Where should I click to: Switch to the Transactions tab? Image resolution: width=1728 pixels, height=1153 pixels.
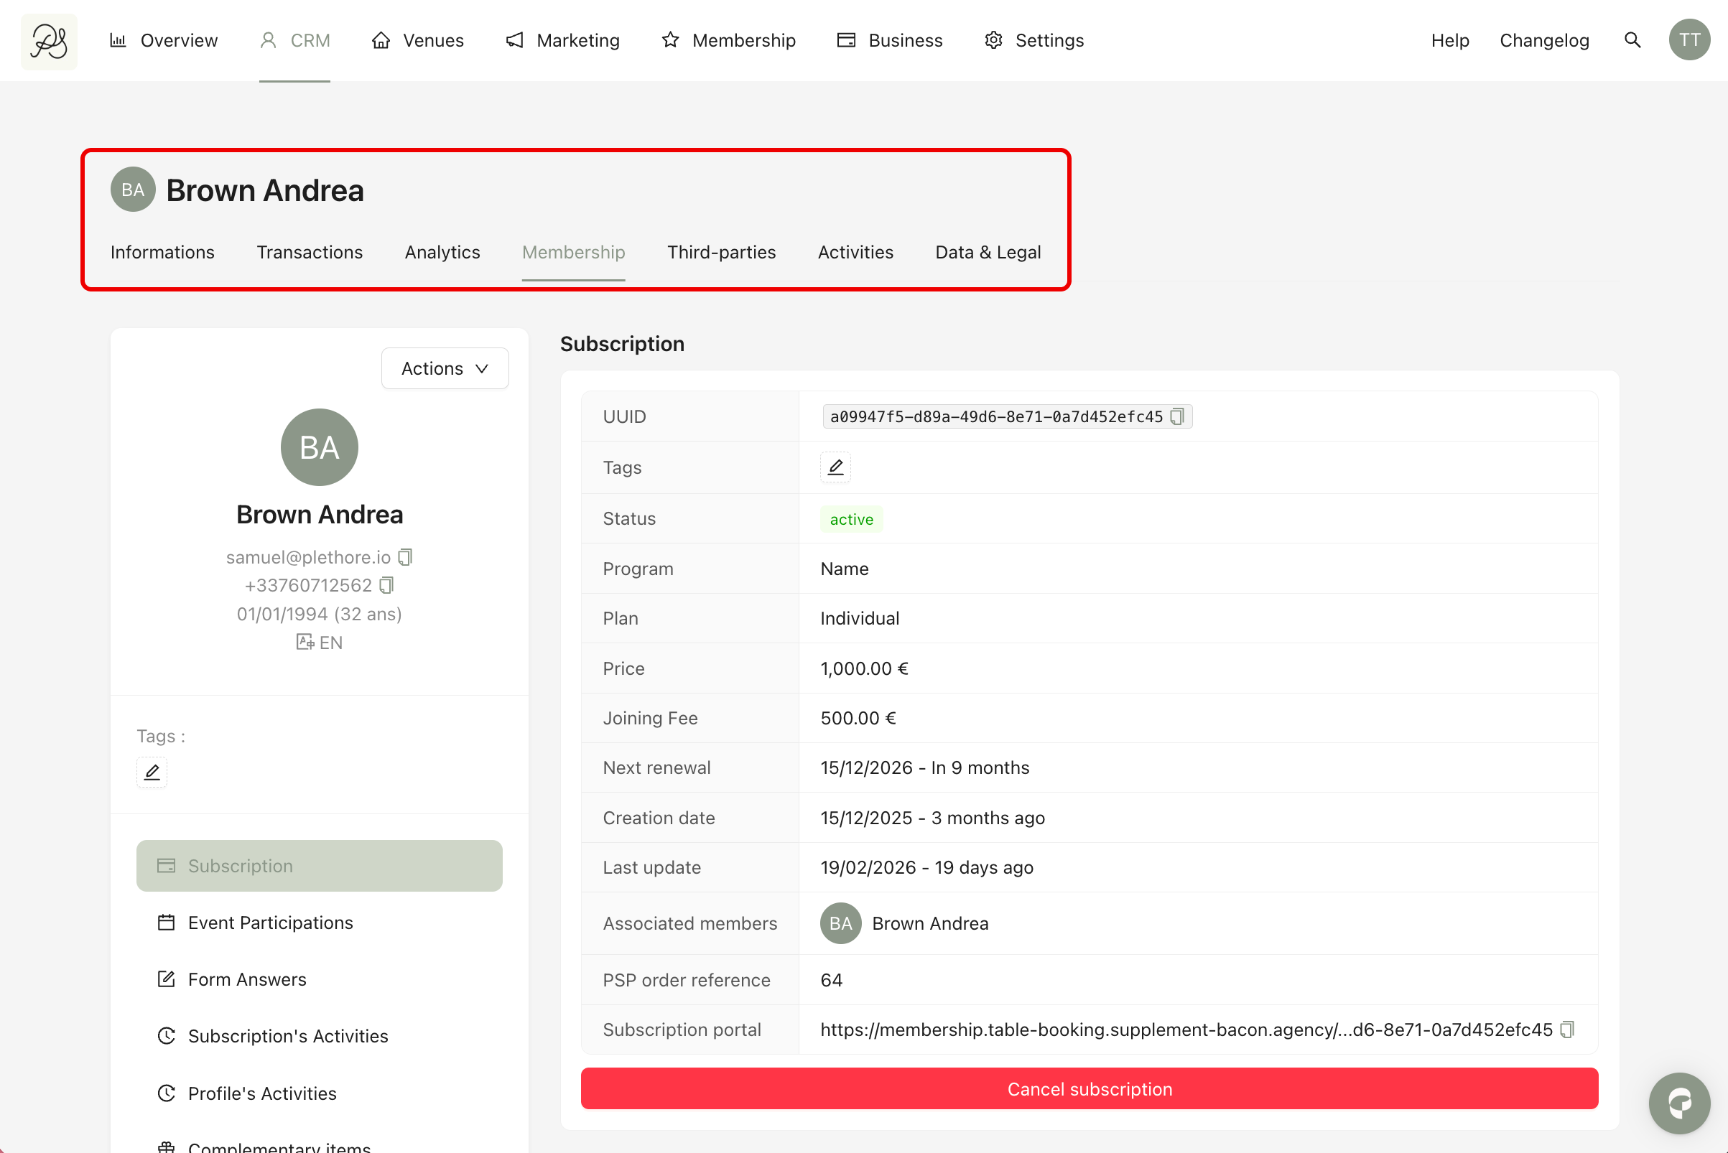(x=309, y=252)
